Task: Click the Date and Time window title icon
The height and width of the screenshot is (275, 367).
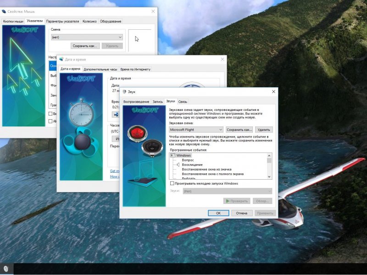Action: [x=61, y=59]
